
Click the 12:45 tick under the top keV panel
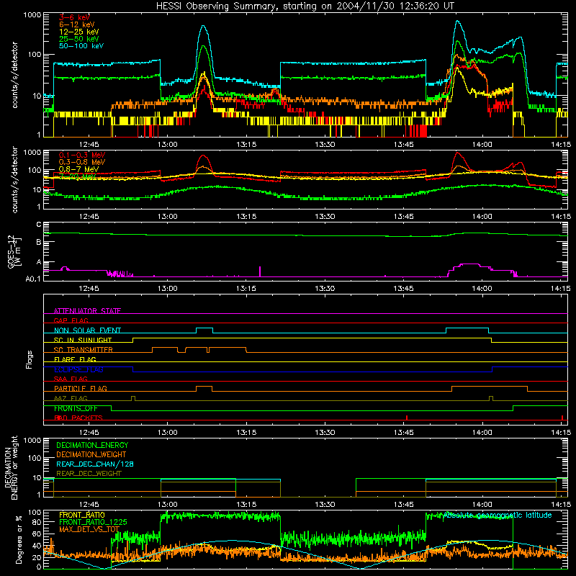click(x=89, y=145)
